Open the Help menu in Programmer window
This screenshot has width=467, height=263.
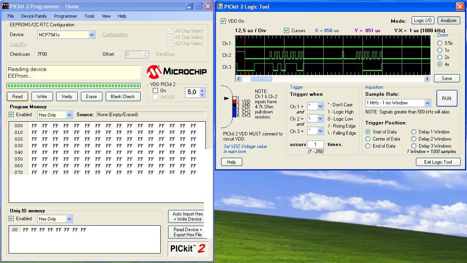122,16
